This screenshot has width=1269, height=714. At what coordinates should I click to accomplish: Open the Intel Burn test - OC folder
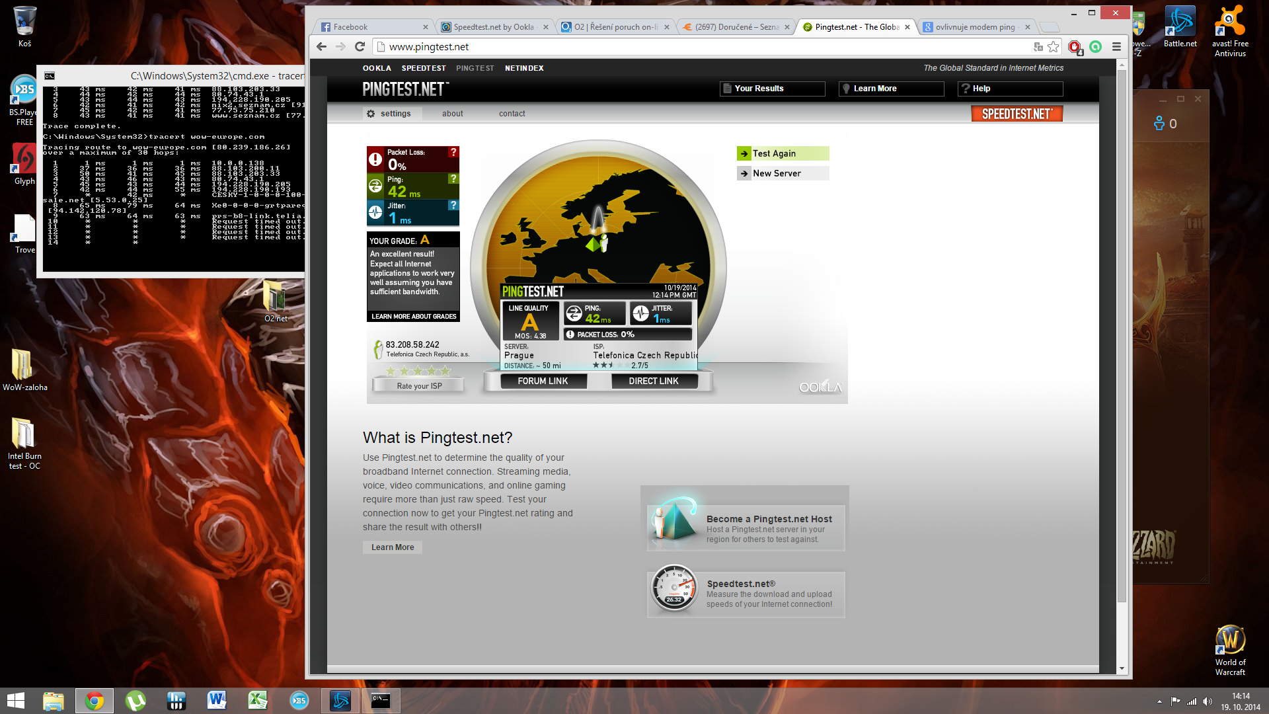point(24,443)
